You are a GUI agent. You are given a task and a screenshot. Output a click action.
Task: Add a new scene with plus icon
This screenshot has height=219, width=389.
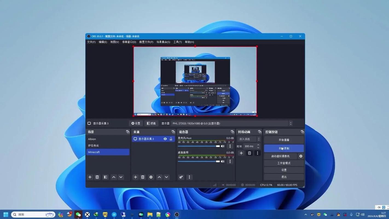[90, 177]
